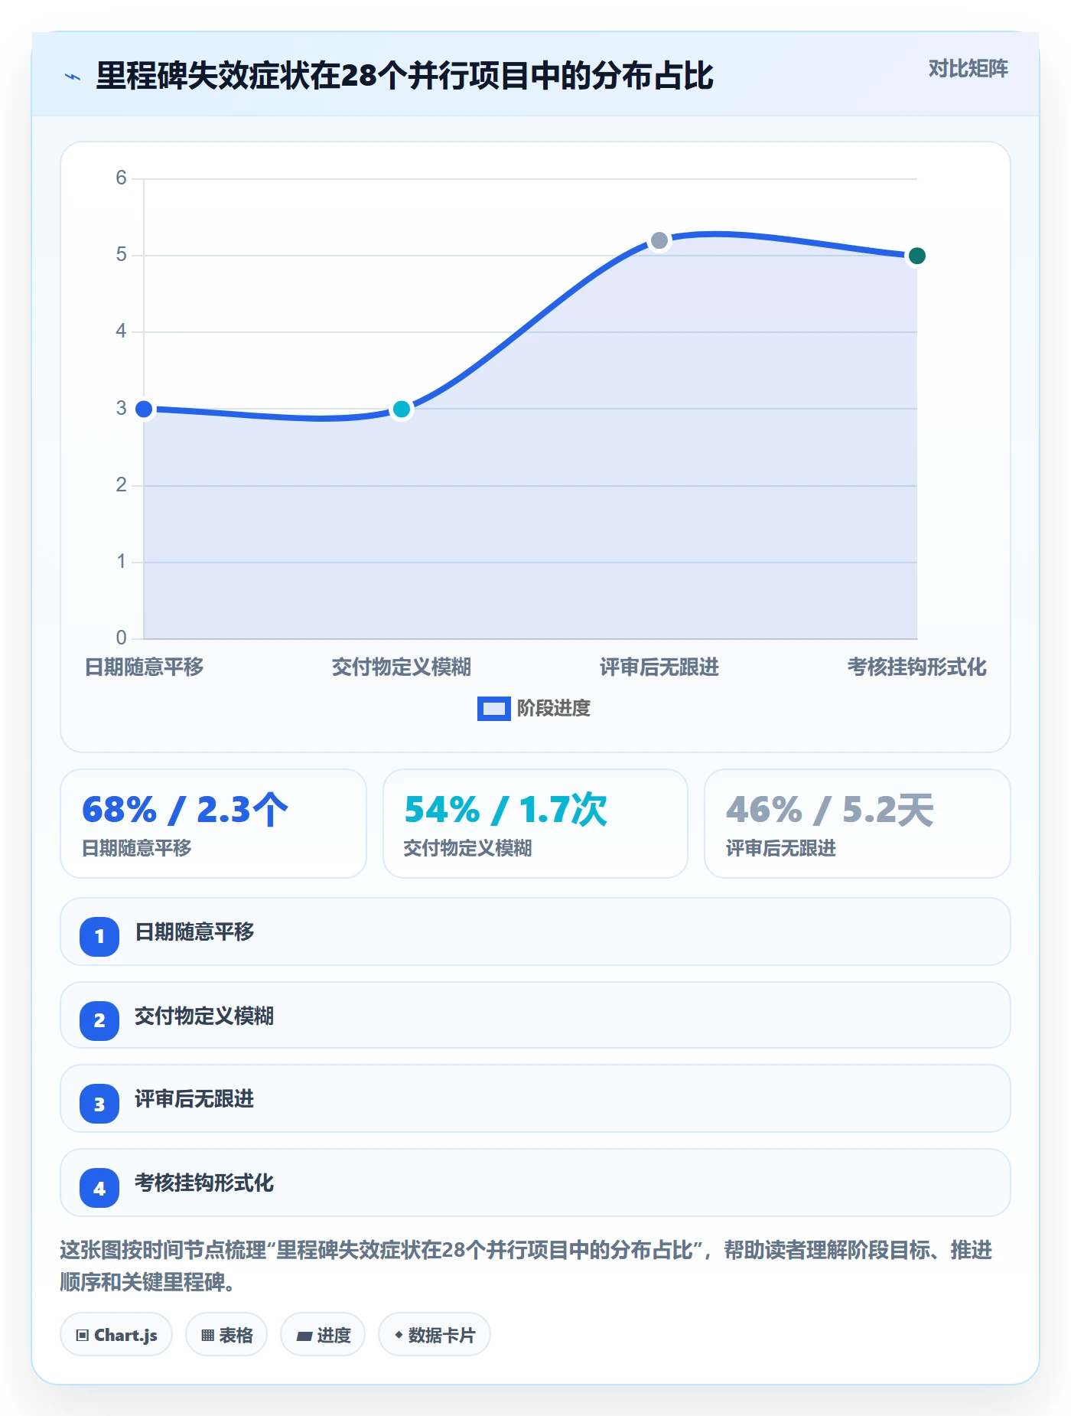Click number badge 4 in the list
The height and width of the screenshot is (1416, 1071).
coord(99,1188)
